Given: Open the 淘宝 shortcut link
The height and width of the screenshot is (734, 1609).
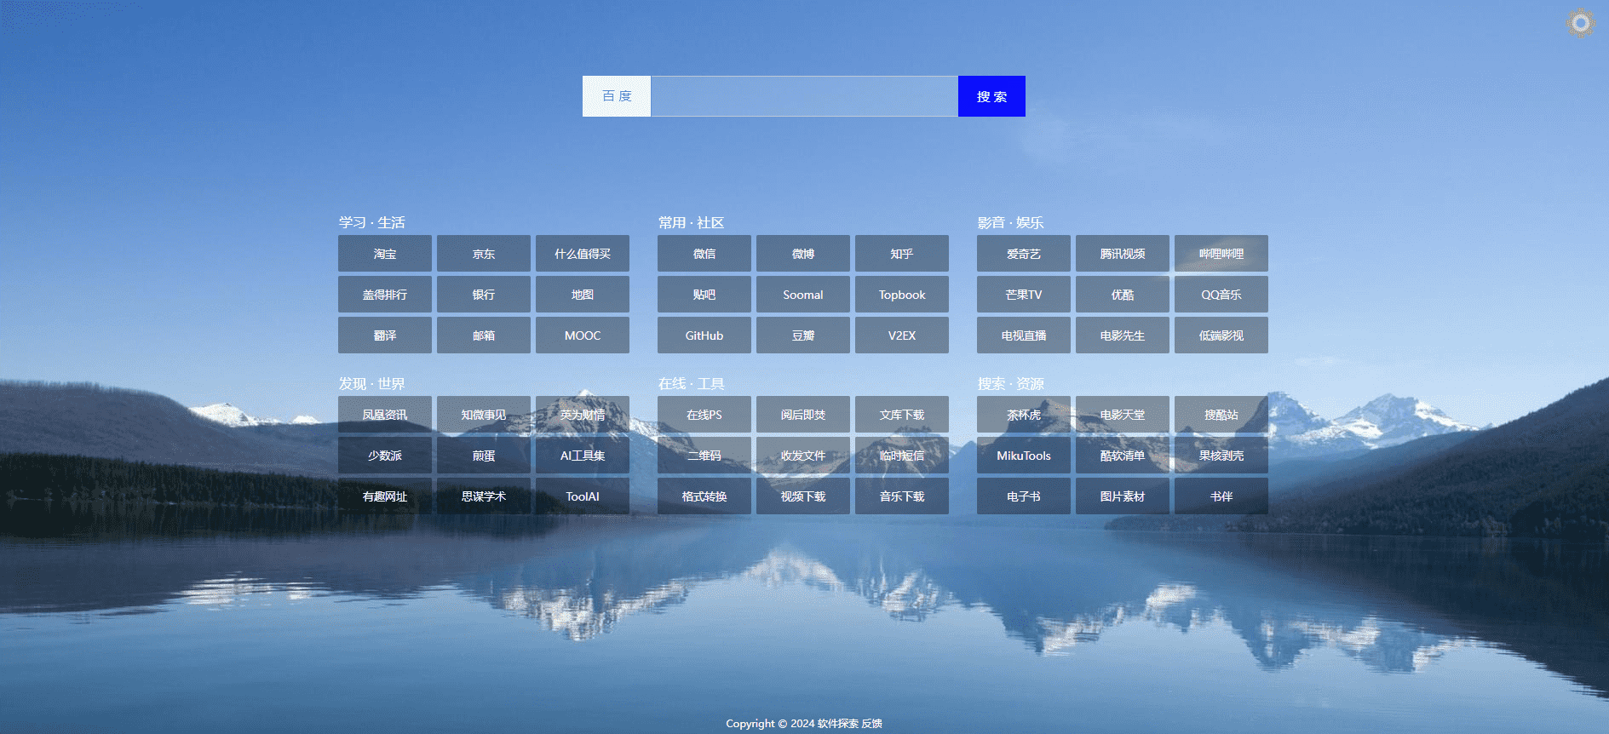Looking at the screenshot, I should [x=385, y=254].
